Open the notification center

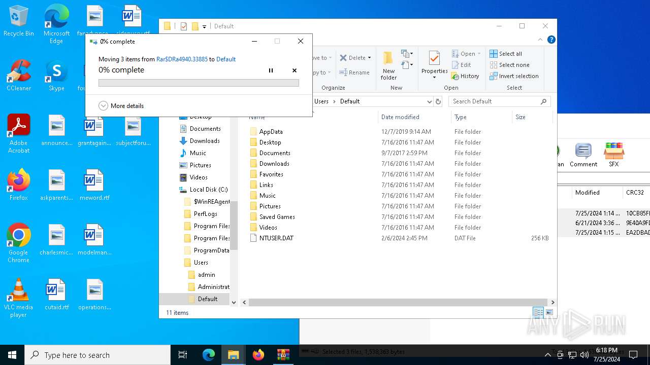(x=633, y=355)
